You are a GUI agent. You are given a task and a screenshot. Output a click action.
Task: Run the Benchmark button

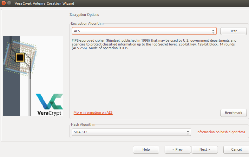(233, 113)
